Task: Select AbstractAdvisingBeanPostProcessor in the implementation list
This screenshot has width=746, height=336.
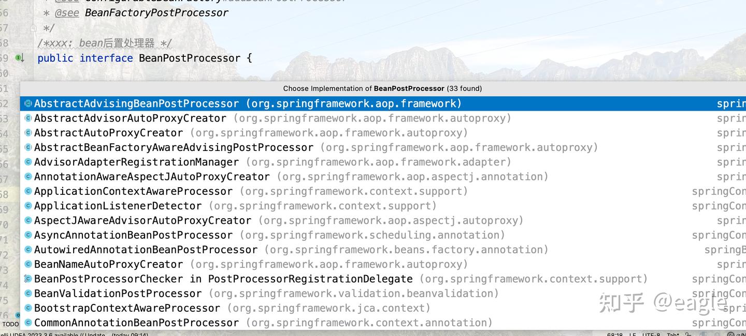Action: point(383,103)
